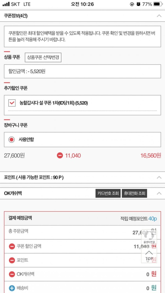165x293 pixels.
Task: Click the 할인금액 -5,520원 field
Action: [x=82, y=71]
